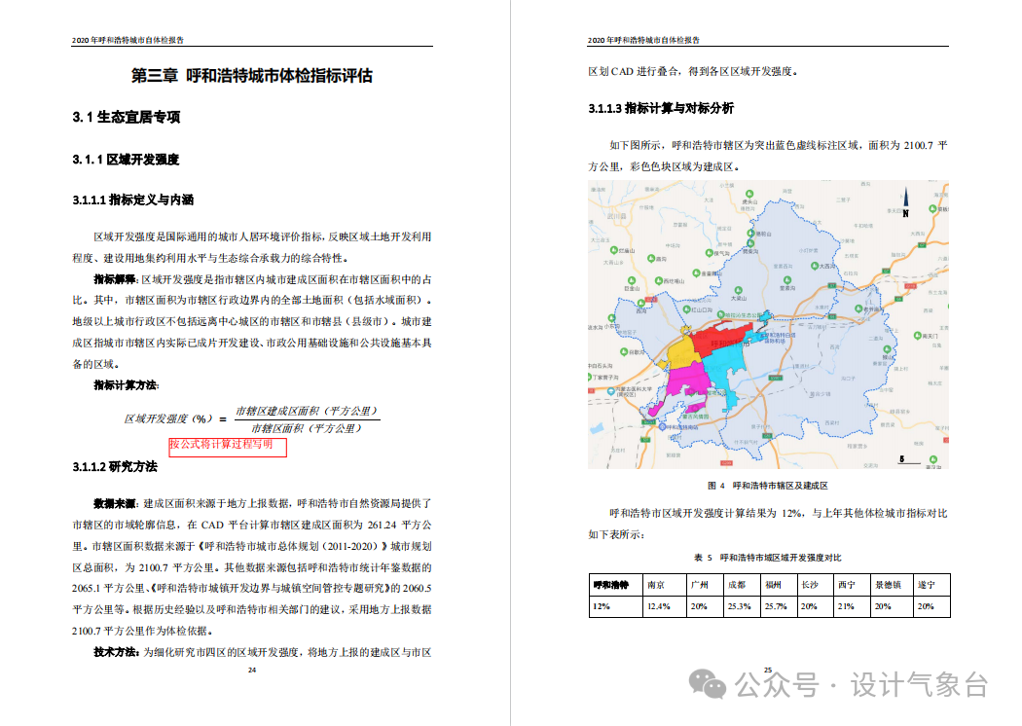Image resolution: width=1022 pixels, height=726 pixels.
Task: Select the table header cell "景德镇"
Action: tap(892, 585)
